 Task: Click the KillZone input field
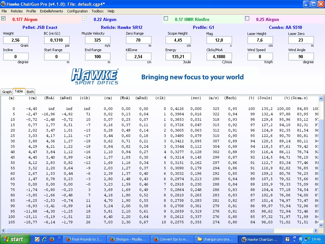138,57
